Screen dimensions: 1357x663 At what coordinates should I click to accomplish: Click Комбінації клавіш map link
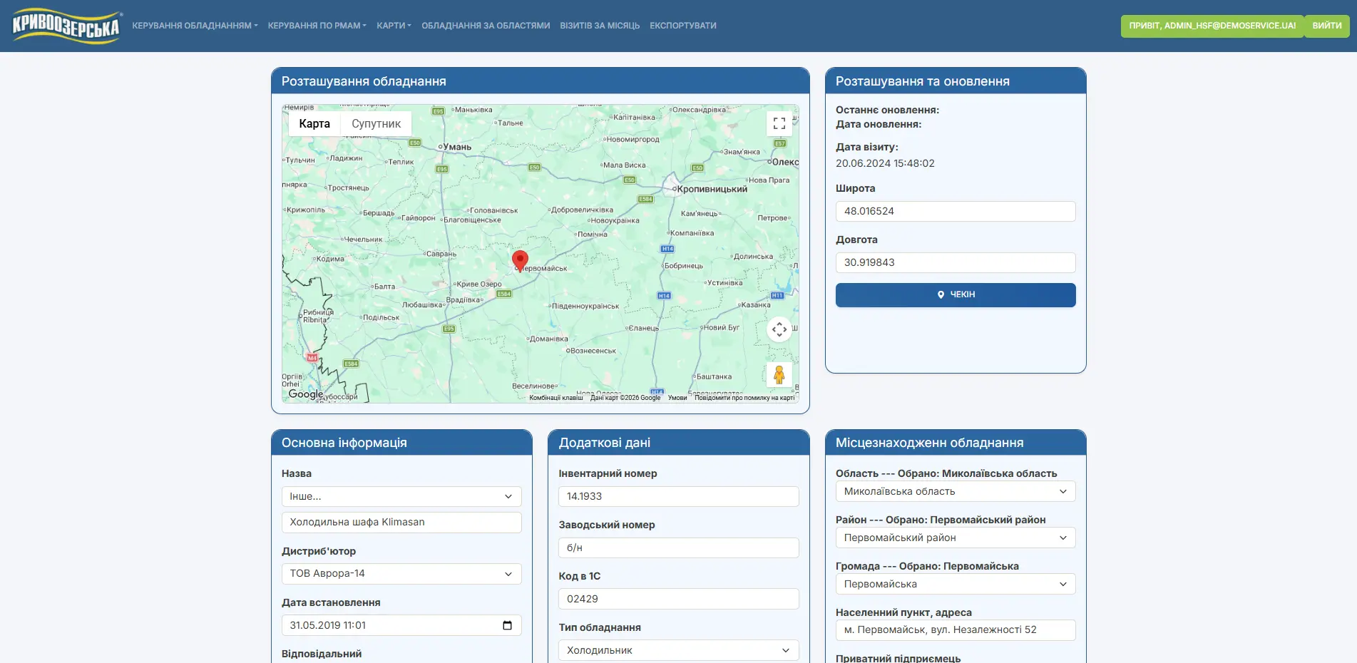[556, 398]
